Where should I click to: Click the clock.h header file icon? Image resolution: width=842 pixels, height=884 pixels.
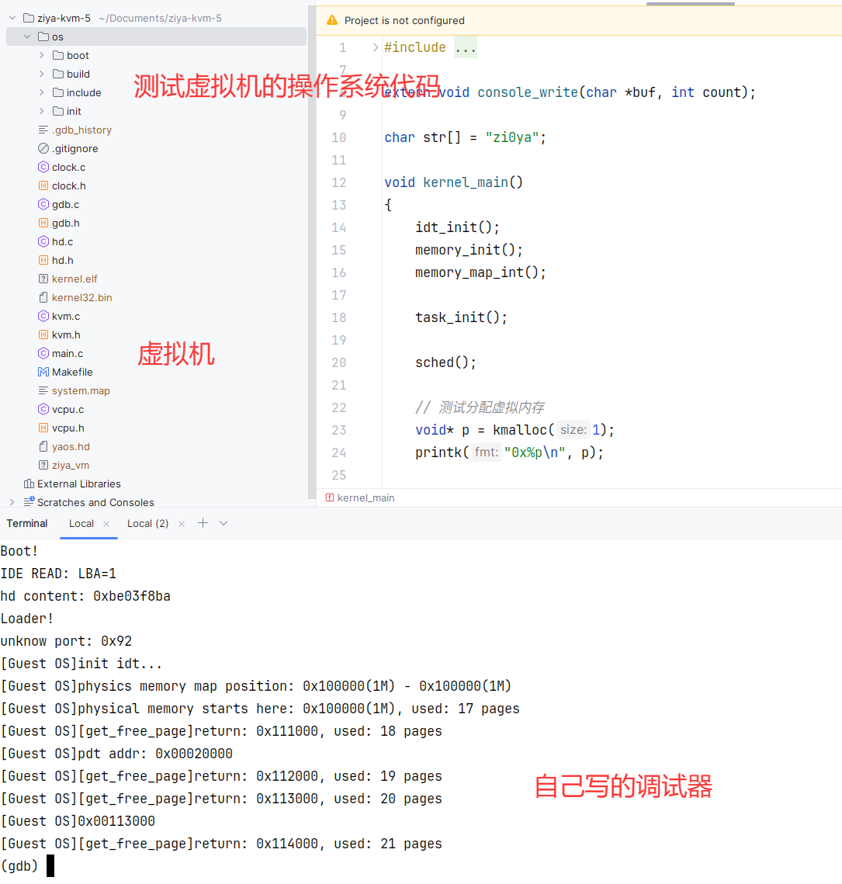43,185
